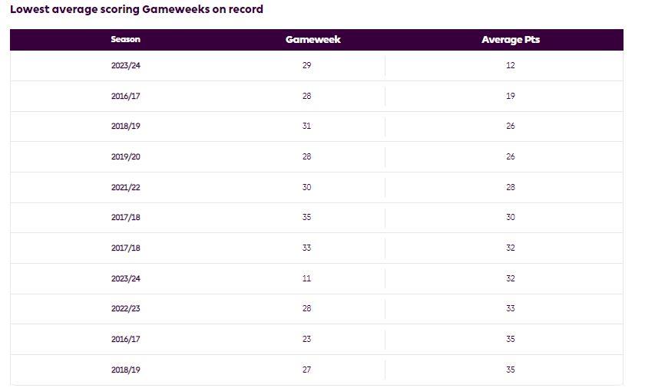Select Gameweek 35 in the 2017/18 row
The width and height of the screenshot is (645, 391).
pos(307,217)
